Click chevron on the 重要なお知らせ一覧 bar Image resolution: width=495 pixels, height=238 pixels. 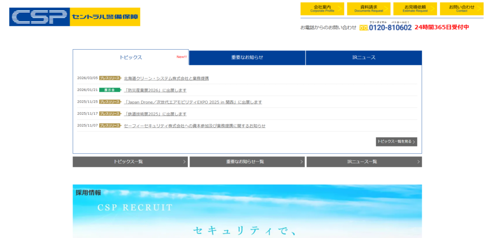[x=302, y=162]
